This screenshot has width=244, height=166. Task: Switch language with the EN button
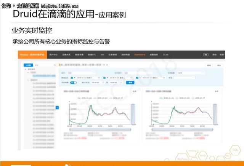206,55
